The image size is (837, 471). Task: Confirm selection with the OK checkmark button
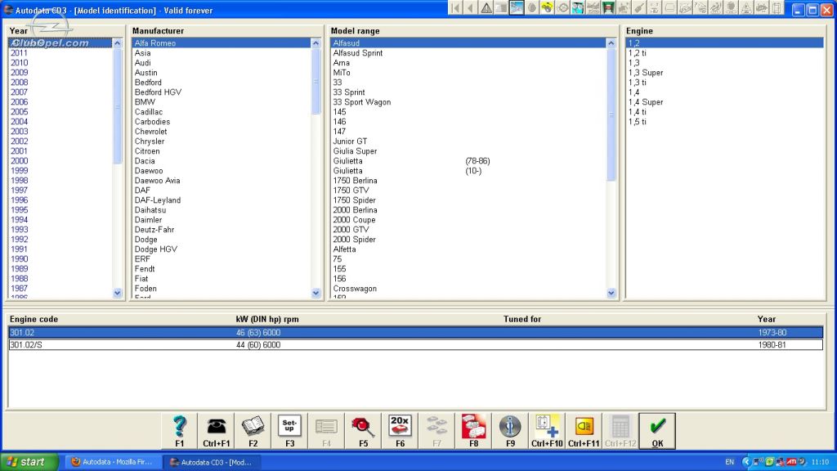[x=658, y=431]
